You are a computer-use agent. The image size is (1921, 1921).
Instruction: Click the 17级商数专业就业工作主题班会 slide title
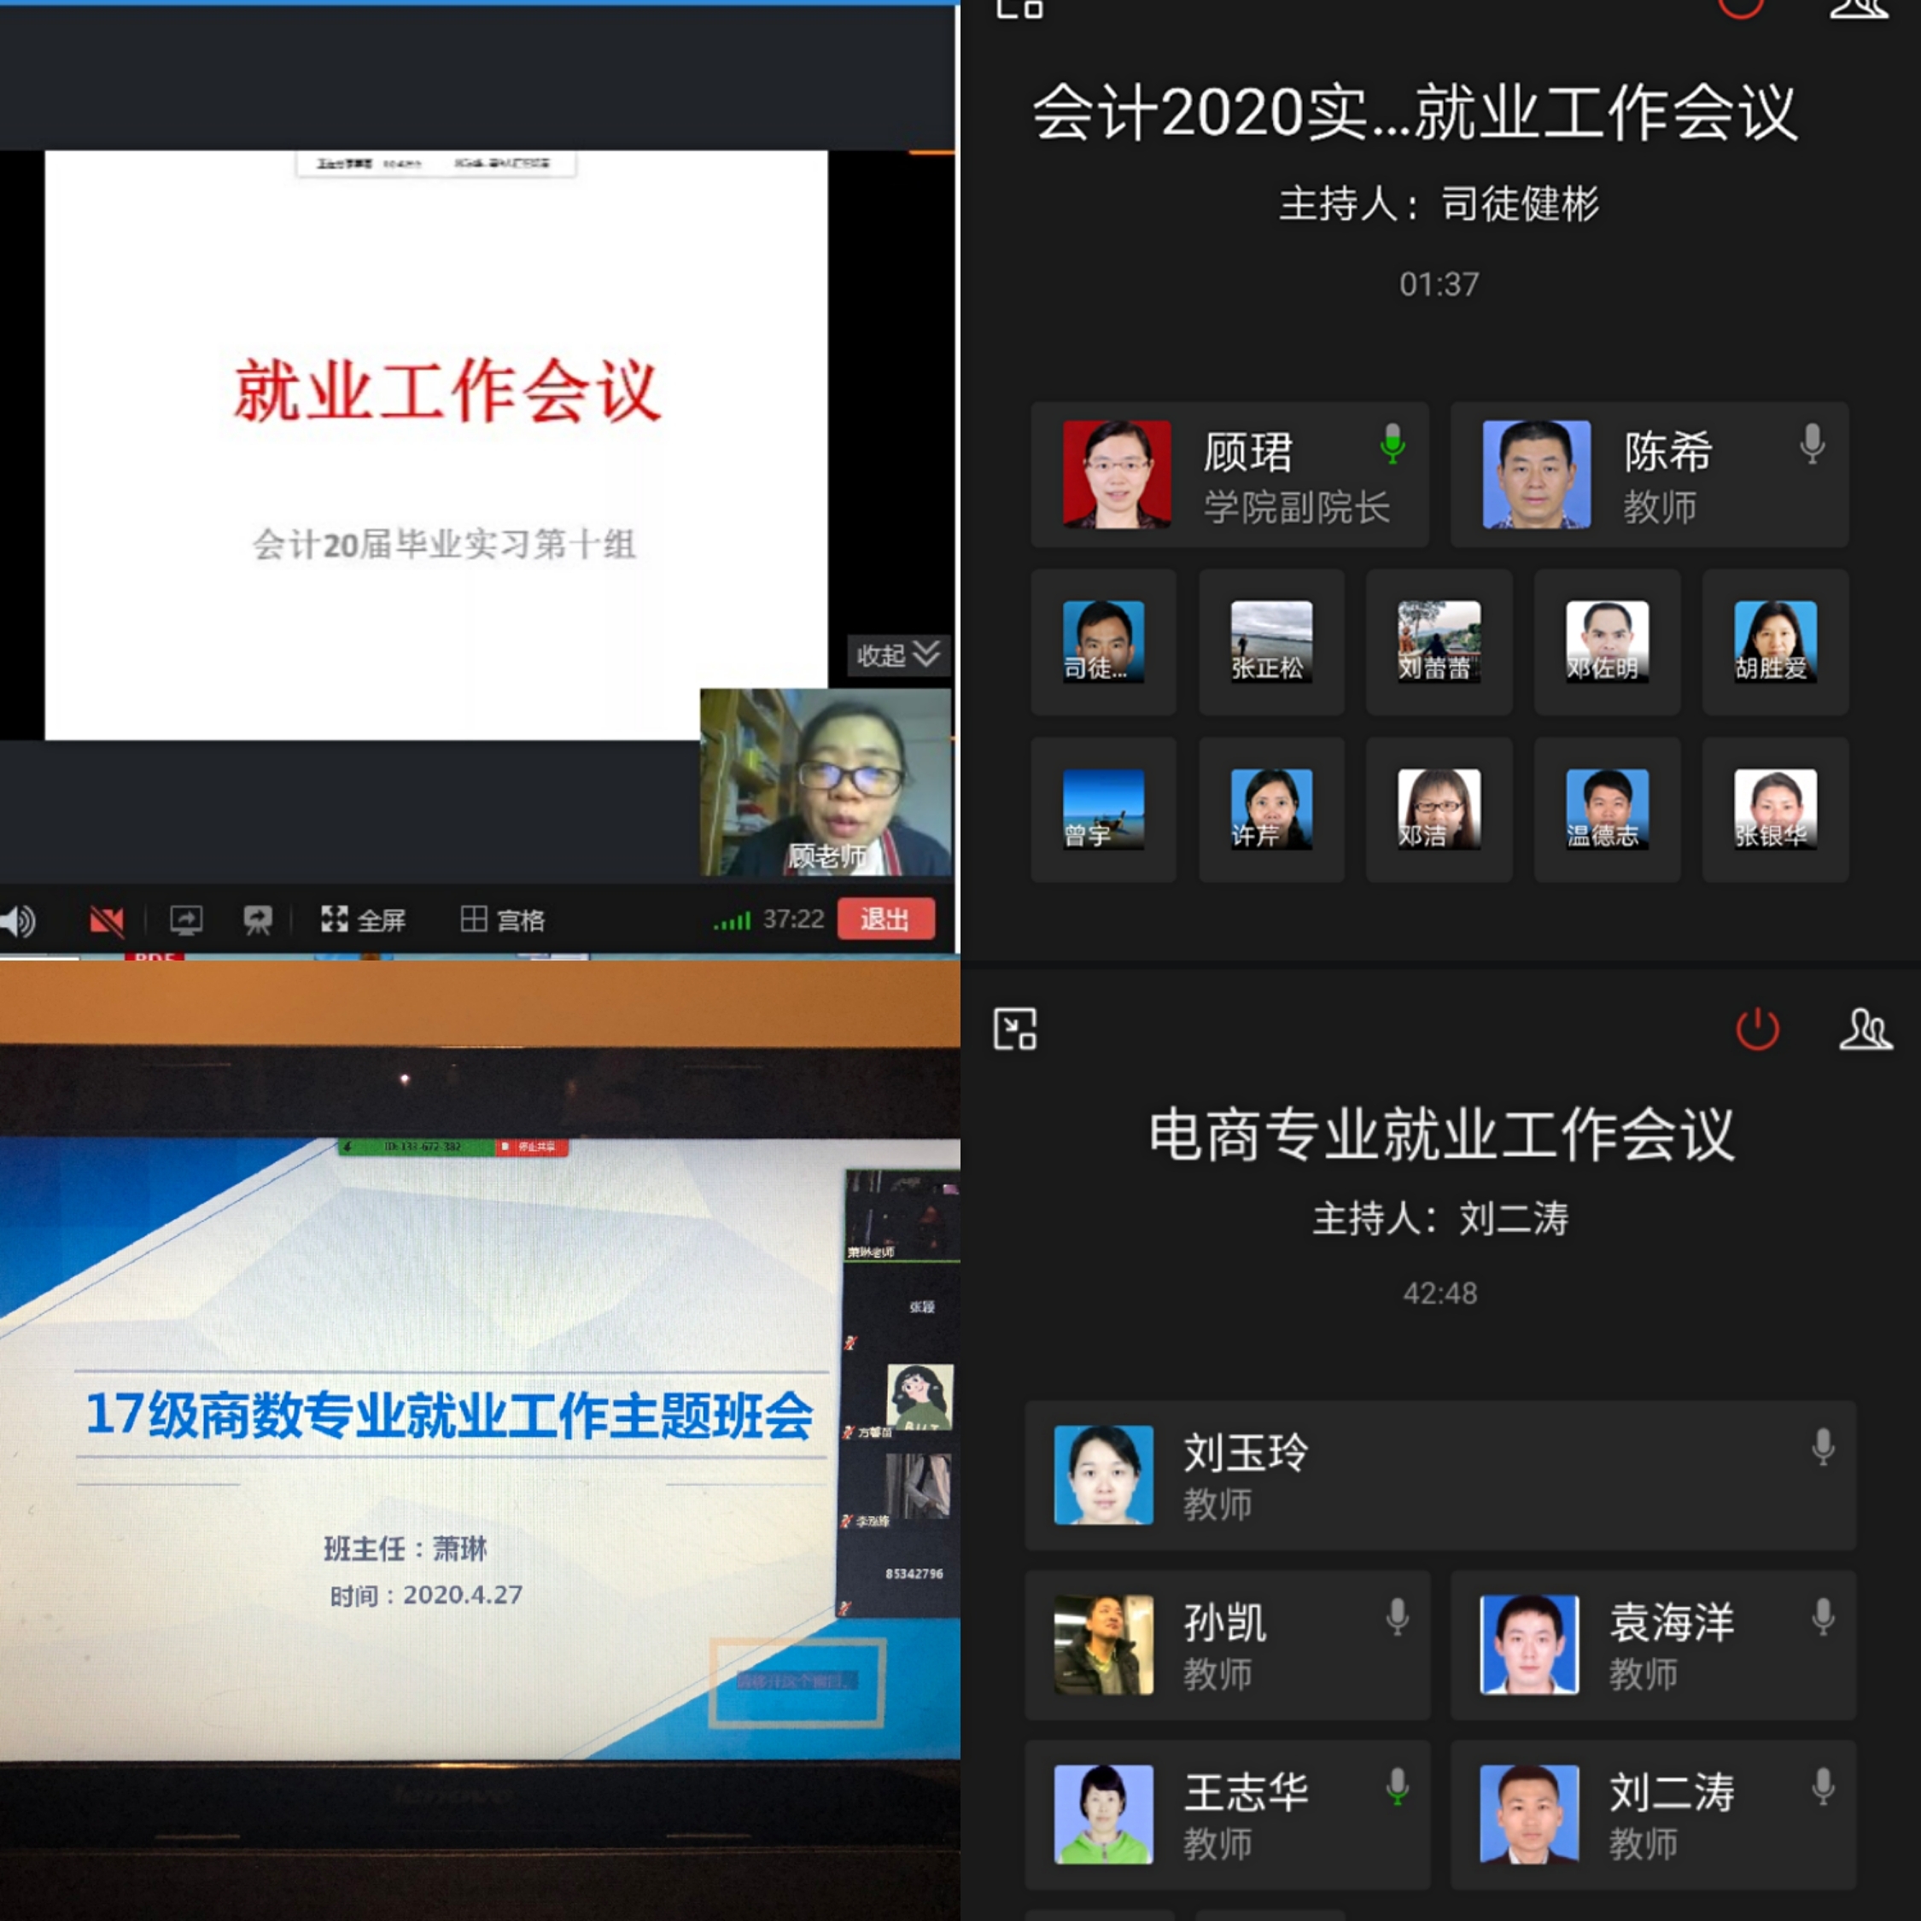449,1415
